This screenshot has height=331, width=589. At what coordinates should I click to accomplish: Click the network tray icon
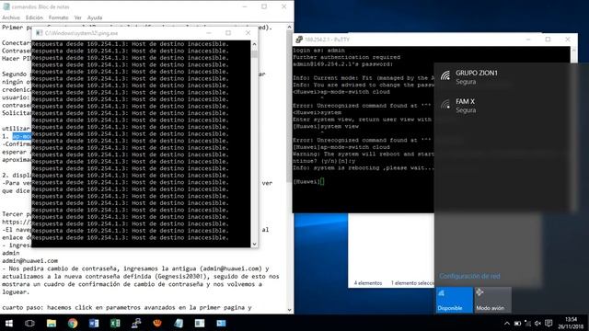(527, 323)
